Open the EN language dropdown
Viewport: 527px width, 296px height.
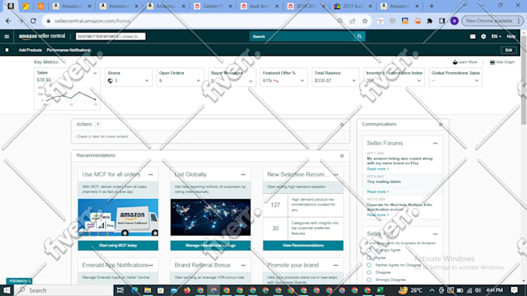click(x=496, y=36)
